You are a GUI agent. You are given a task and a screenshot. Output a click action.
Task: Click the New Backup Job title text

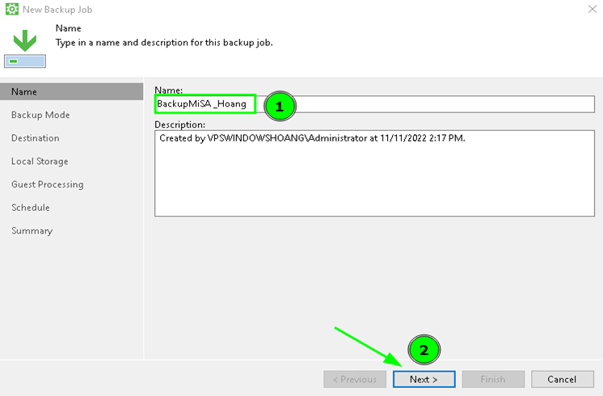click(x=57, y=10)
